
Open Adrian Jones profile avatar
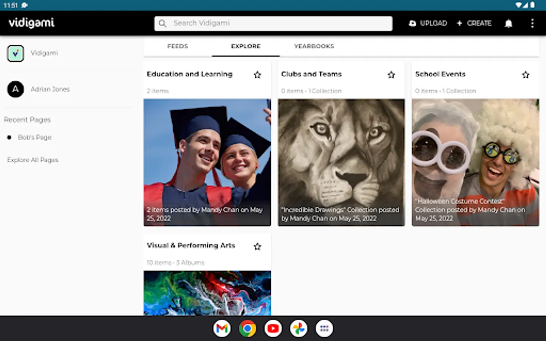[x=16, y=89]
